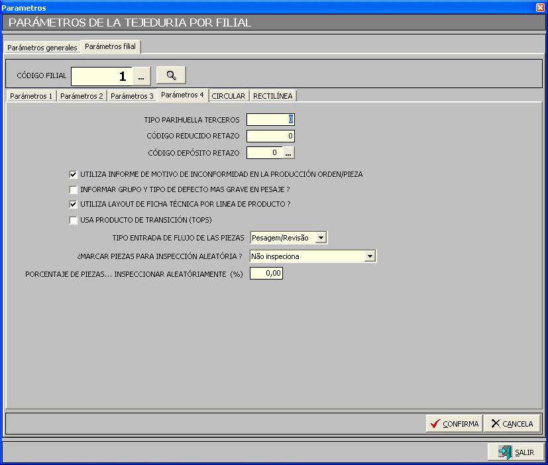Open the CIRCULAR tab
Viewport: 548px width, 465px height.
[x=229, y=96]
